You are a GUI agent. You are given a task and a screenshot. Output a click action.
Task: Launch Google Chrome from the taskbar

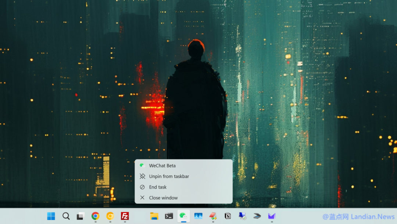(x=96, y=216)
